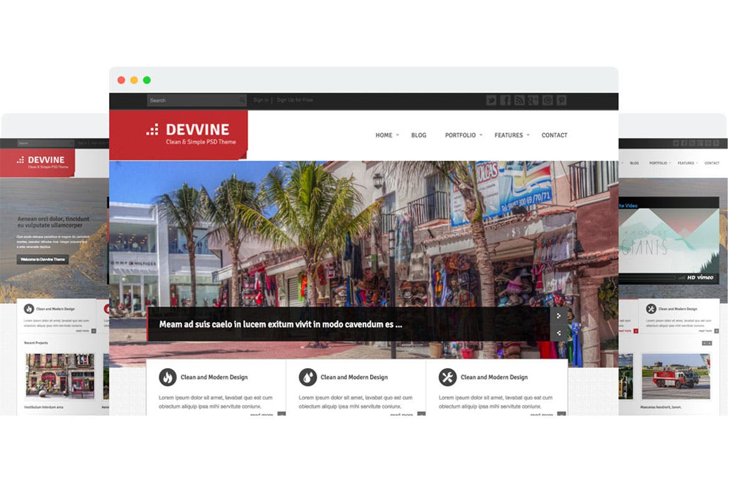Click the dotted DEVVINE logo mark in main window
Screen dimensions: 729x486
tap(153, 130)
